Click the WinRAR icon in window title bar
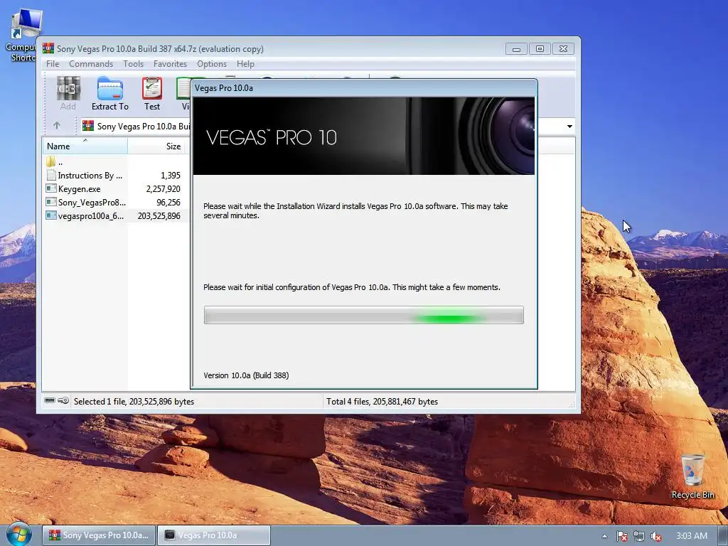This screenshot has height=546, width=728. 48,48
